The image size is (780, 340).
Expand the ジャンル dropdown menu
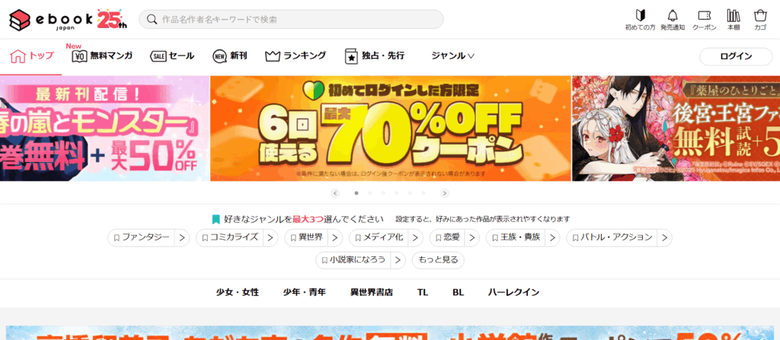click(x=452, y=56)
